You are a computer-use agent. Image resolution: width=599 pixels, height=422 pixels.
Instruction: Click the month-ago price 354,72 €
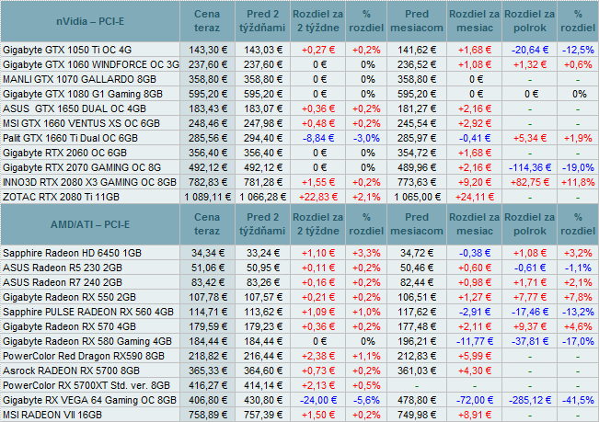click(x=417, y=153)
